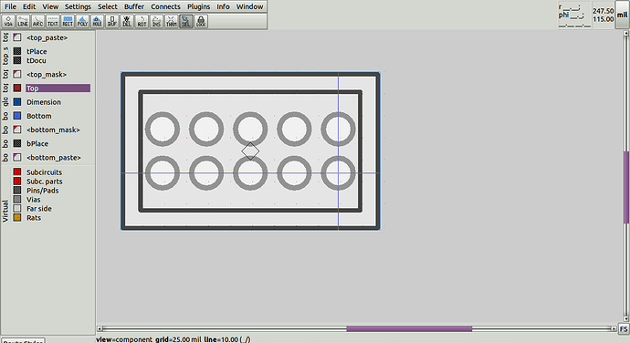
Task: Select the POLY polygon tool
Action: pyautogui.click(x=82, y=21)
